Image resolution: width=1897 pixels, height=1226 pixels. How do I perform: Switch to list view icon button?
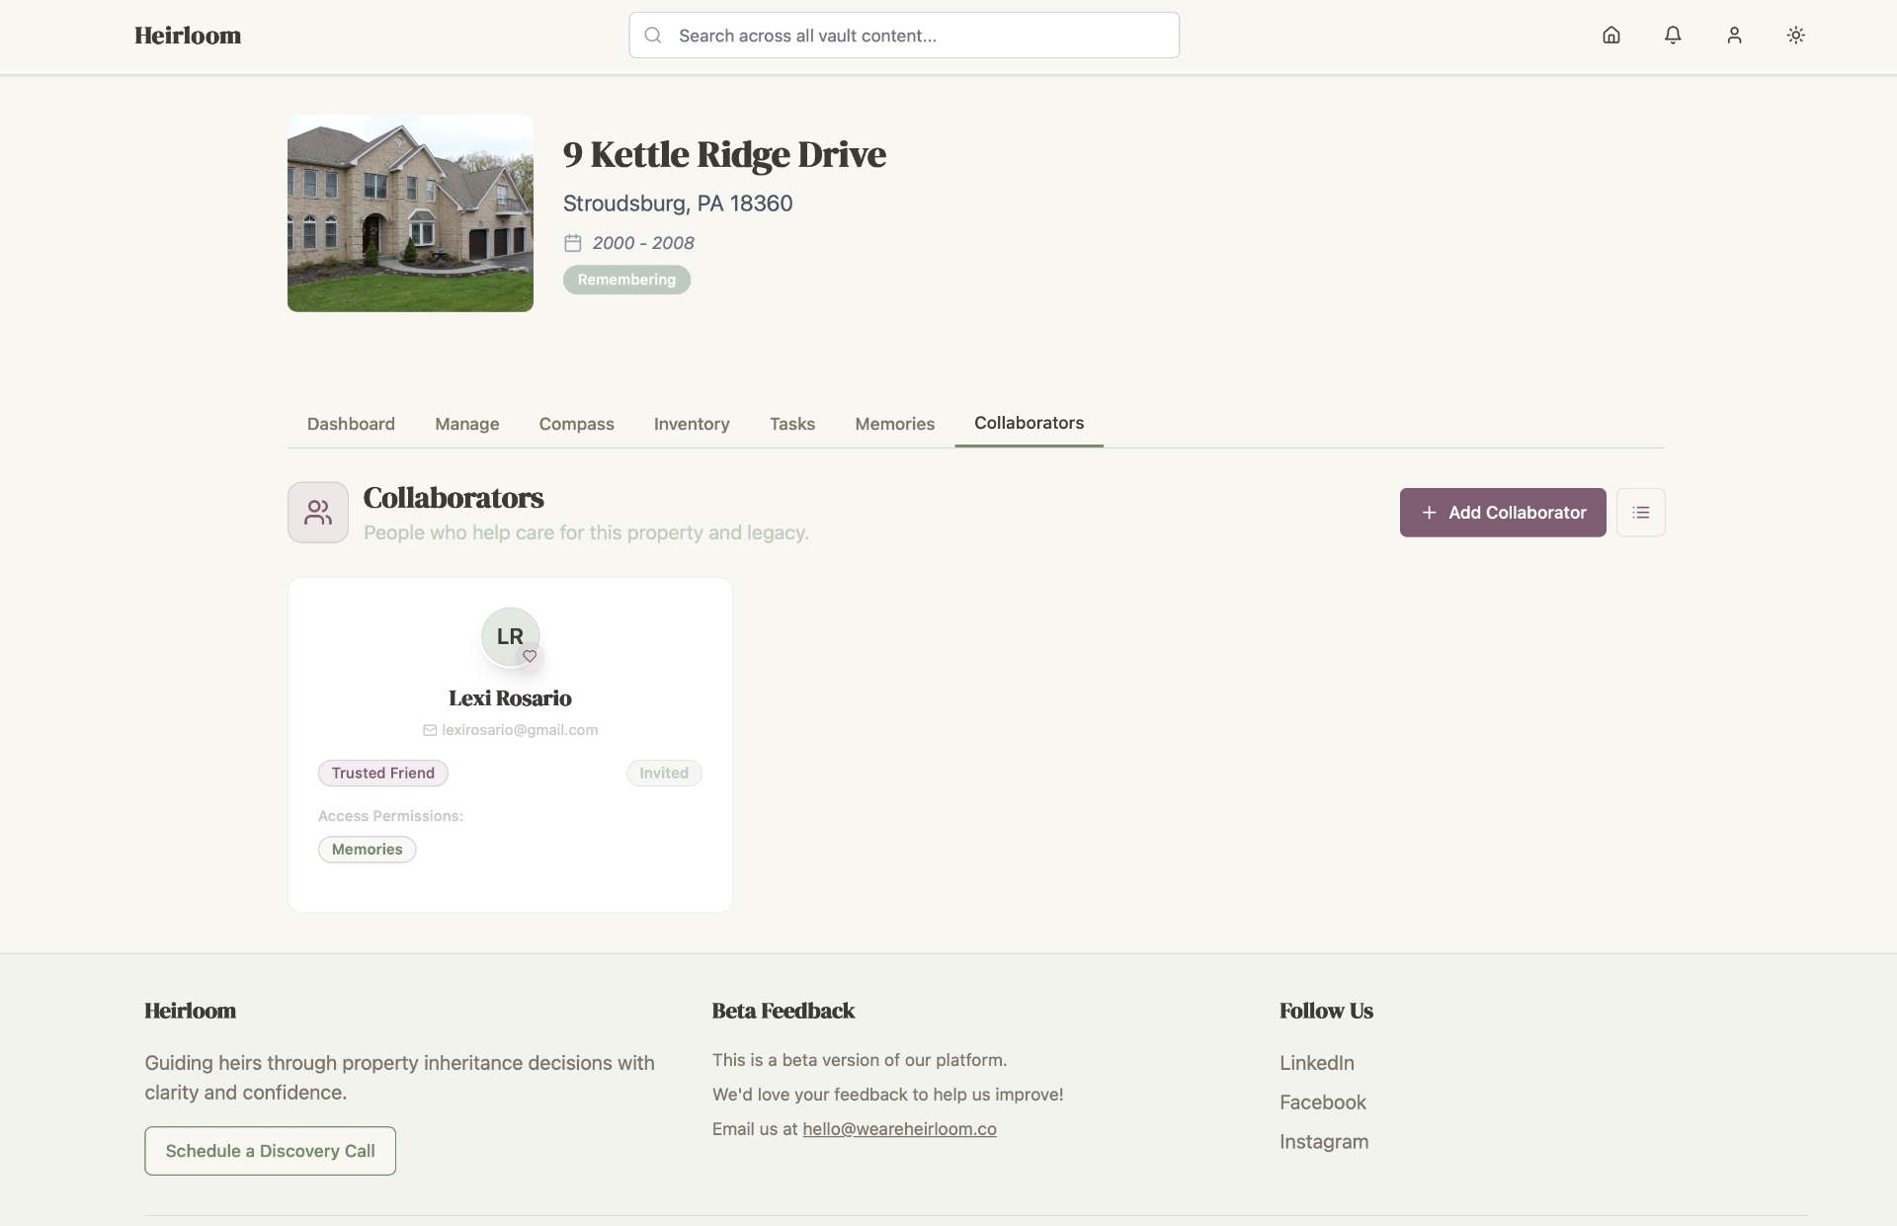pos(1640,513)
